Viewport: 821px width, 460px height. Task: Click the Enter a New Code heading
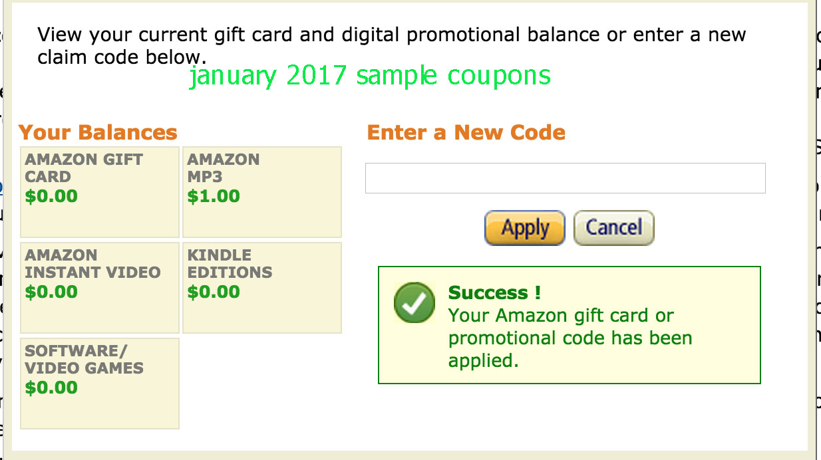click(466, 132)
